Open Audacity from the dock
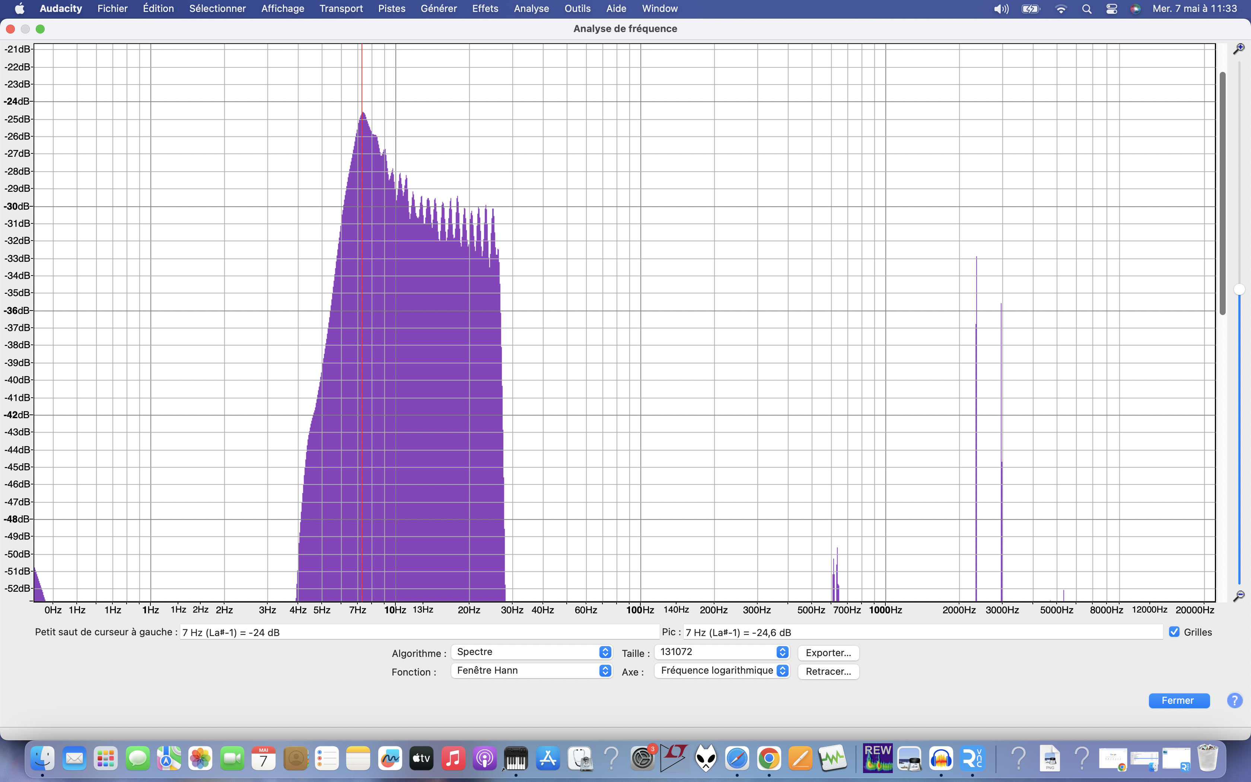Viewport: 1251px width, 782px height. (941, 759)
